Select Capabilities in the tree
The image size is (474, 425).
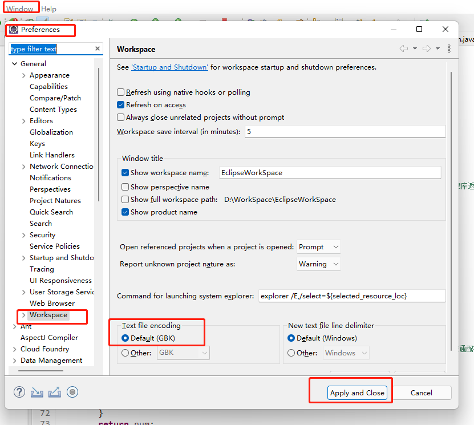[x=48, y=87]
